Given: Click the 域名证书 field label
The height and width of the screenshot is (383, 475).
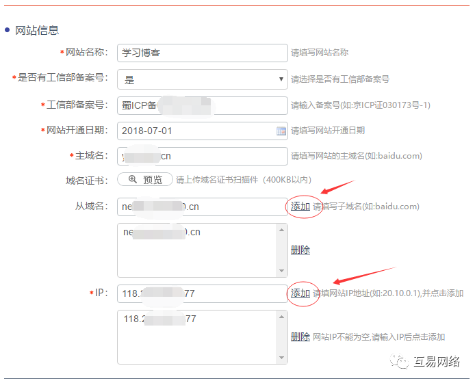Looking at the screenshot, I should click(x=87, y=181).
